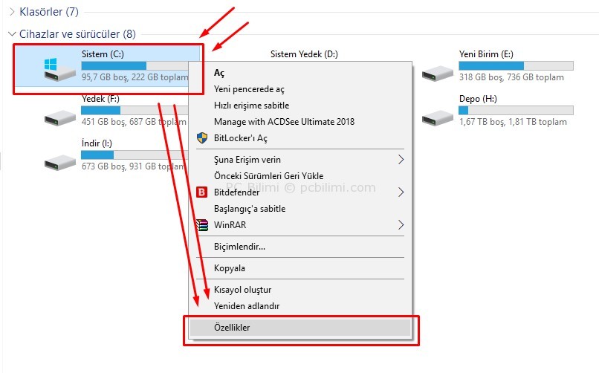Image resolution: width=599 pixels, height=373 pixels.
Task: Collapse the Cihazlar ve sürücüler group
Action: 12,34
